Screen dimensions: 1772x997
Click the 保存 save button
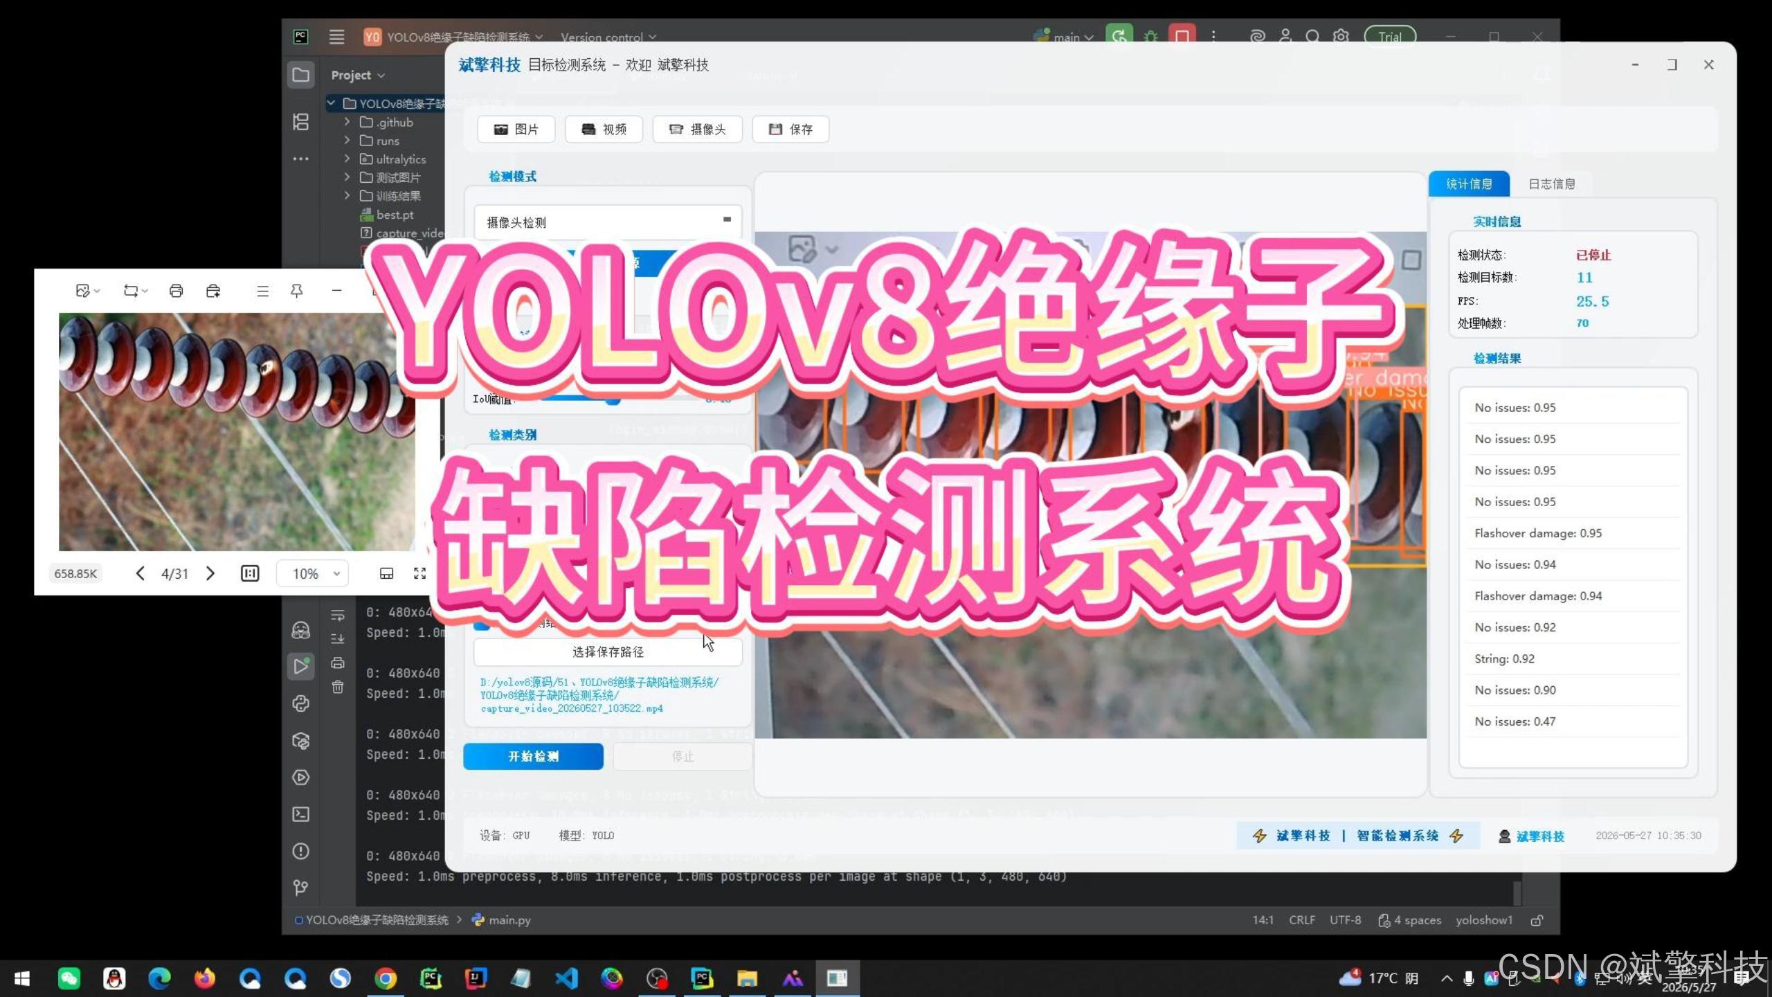790,129
